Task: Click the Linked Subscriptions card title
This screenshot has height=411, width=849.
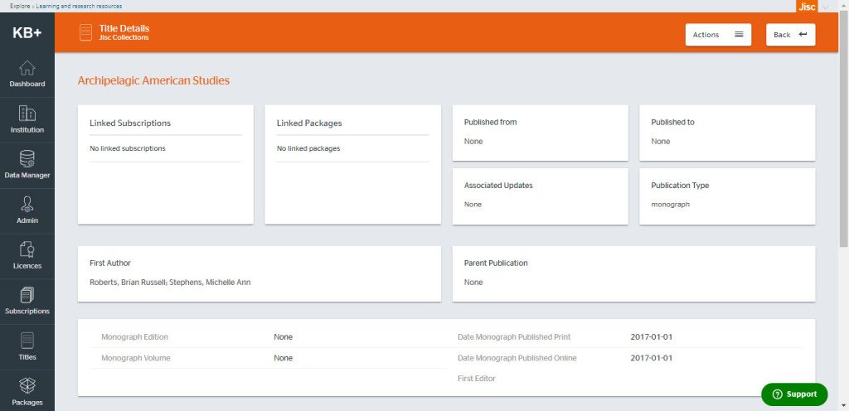Action: point(130,123)
